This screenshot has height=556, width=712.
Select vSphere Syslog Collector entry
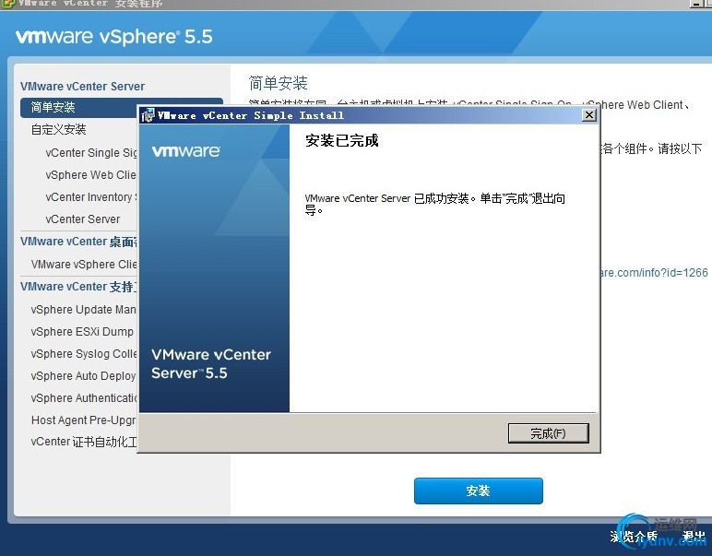coord(84,353)
